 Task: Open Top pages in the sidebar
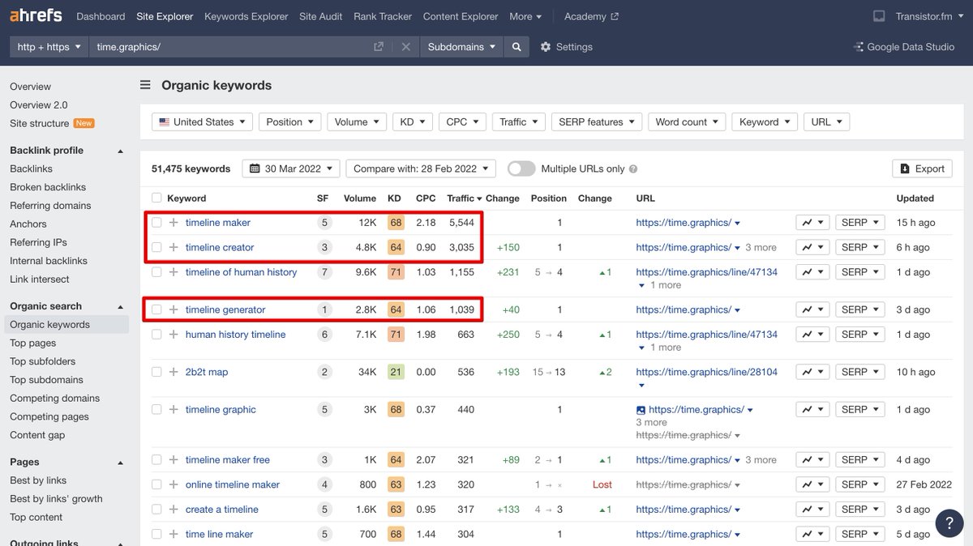33,343
